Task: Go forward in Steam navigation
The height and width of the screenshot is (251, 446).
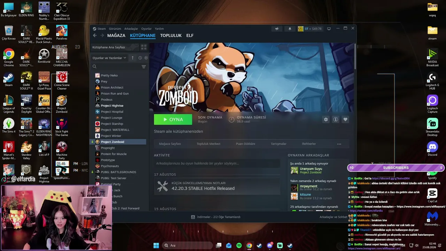Action: (x=102, y=36)
